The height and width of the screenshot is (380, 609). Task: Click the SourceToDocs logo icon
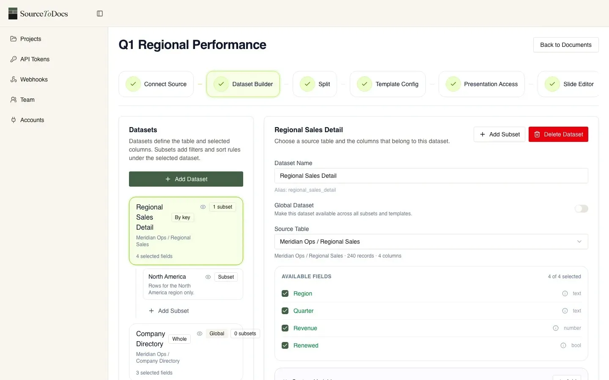[x=13, y=14]
